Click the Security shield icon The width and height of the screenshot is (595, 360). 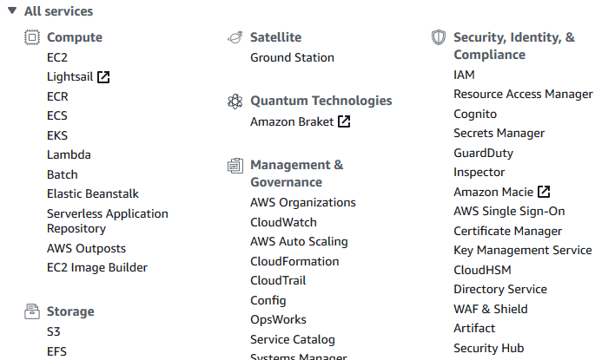pos(439,37)
